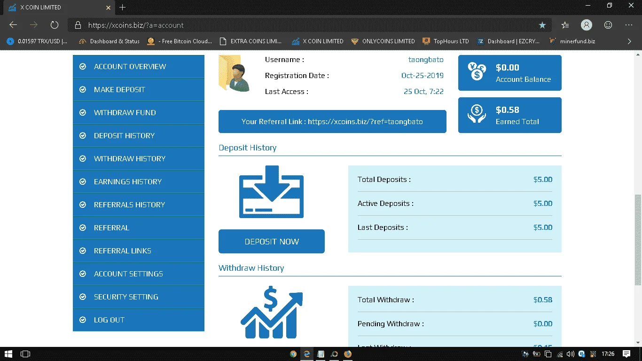
Task: Open ACCOUNT OVERVIEW in the sidebar
Action: click(x=139, y=66)
